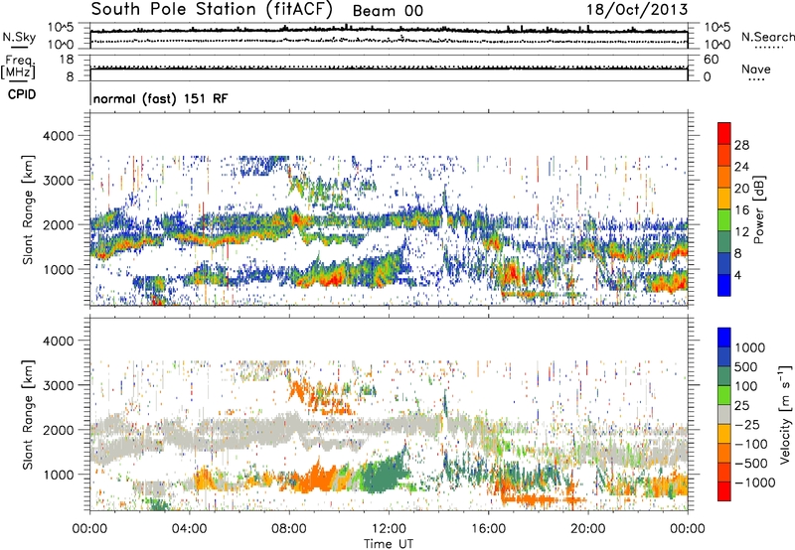
Task: Click the "08:00" time axis label
Action: pyautogui.click(x=289, y=529)
